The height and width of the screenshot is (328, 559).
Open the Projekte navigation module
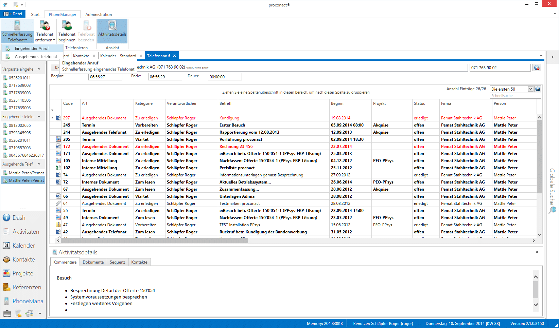[x=23, y=273]
